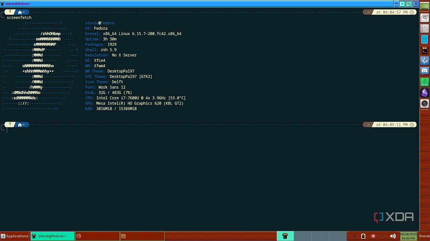Click the volume speaker tray icon

(x=393, y=236)
